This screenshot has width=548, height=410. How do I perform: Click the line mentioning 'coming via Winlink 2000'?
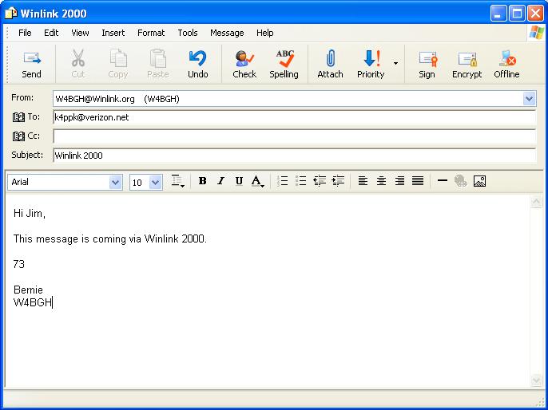(110, 239)
